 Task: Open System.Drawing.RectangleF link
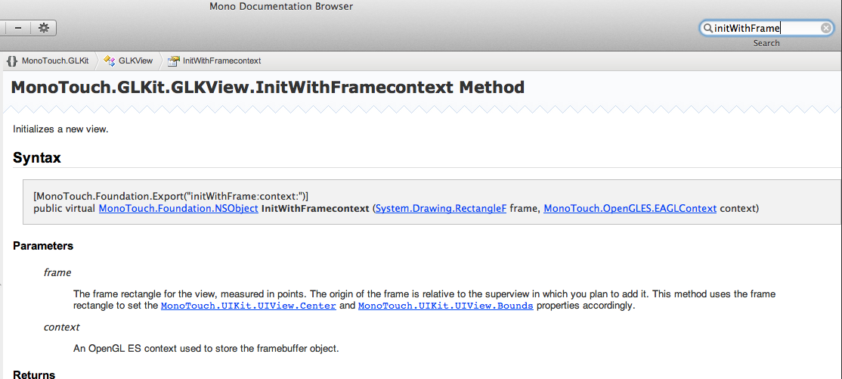click(x=441, y=208)
